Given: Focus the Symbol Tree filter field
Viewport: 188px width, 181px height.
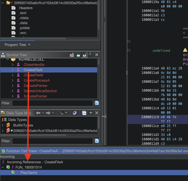Looking at the screenshot, I should coord(53,103).
